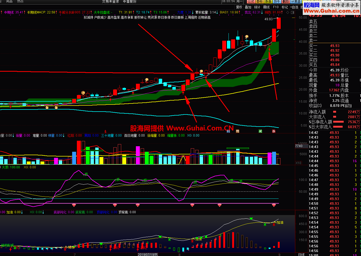361x256 pixels.
Task: Click the fourth red fan signal icon
Action: [x=192, y=205]
